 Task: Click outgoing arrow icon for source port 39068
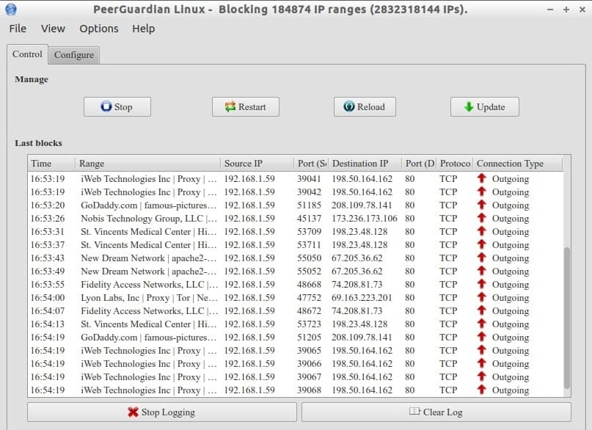481,390
